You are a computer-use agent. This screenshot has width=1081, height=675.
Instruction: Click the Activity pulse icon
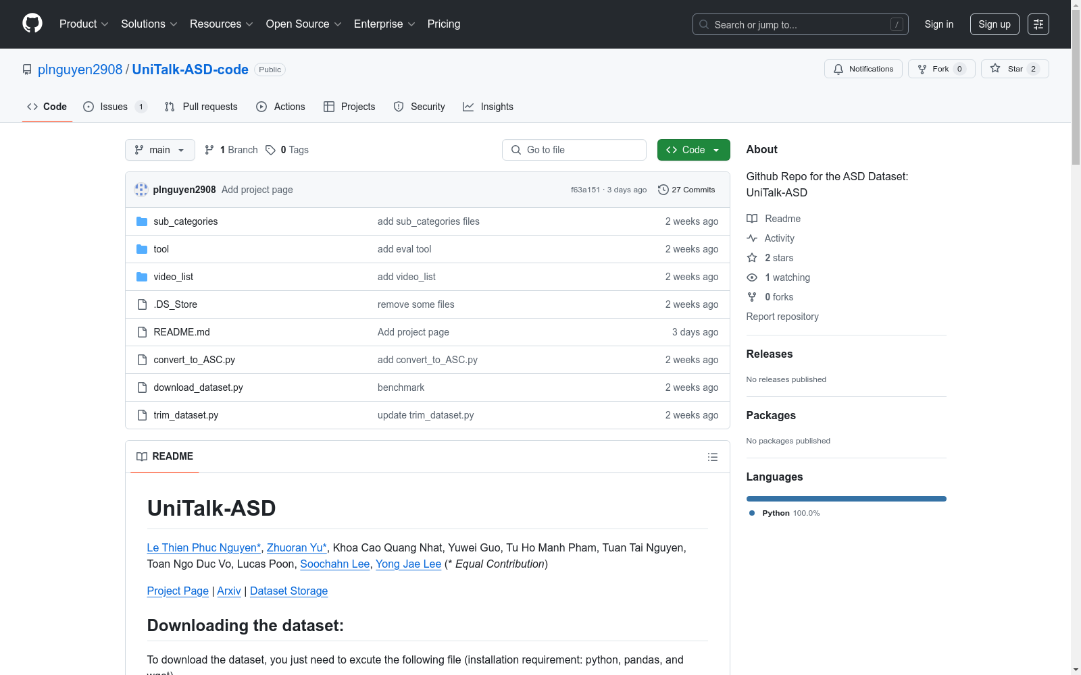pos(752,238)
